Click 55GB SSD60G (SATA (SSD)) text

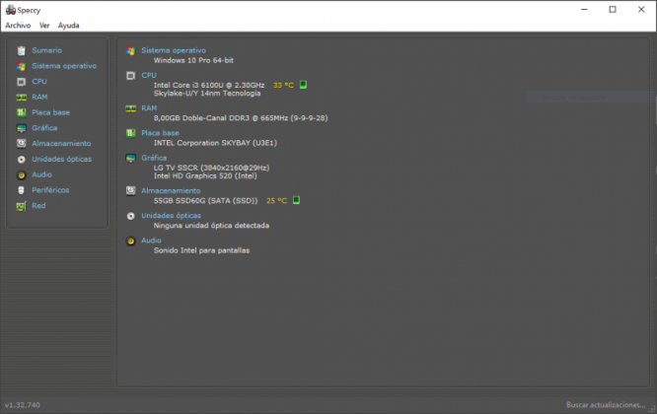click(206, 200)
